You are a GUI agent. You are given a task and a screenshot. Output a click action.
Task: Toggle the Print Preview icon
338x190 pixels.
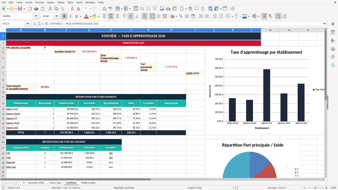(43, 9)
